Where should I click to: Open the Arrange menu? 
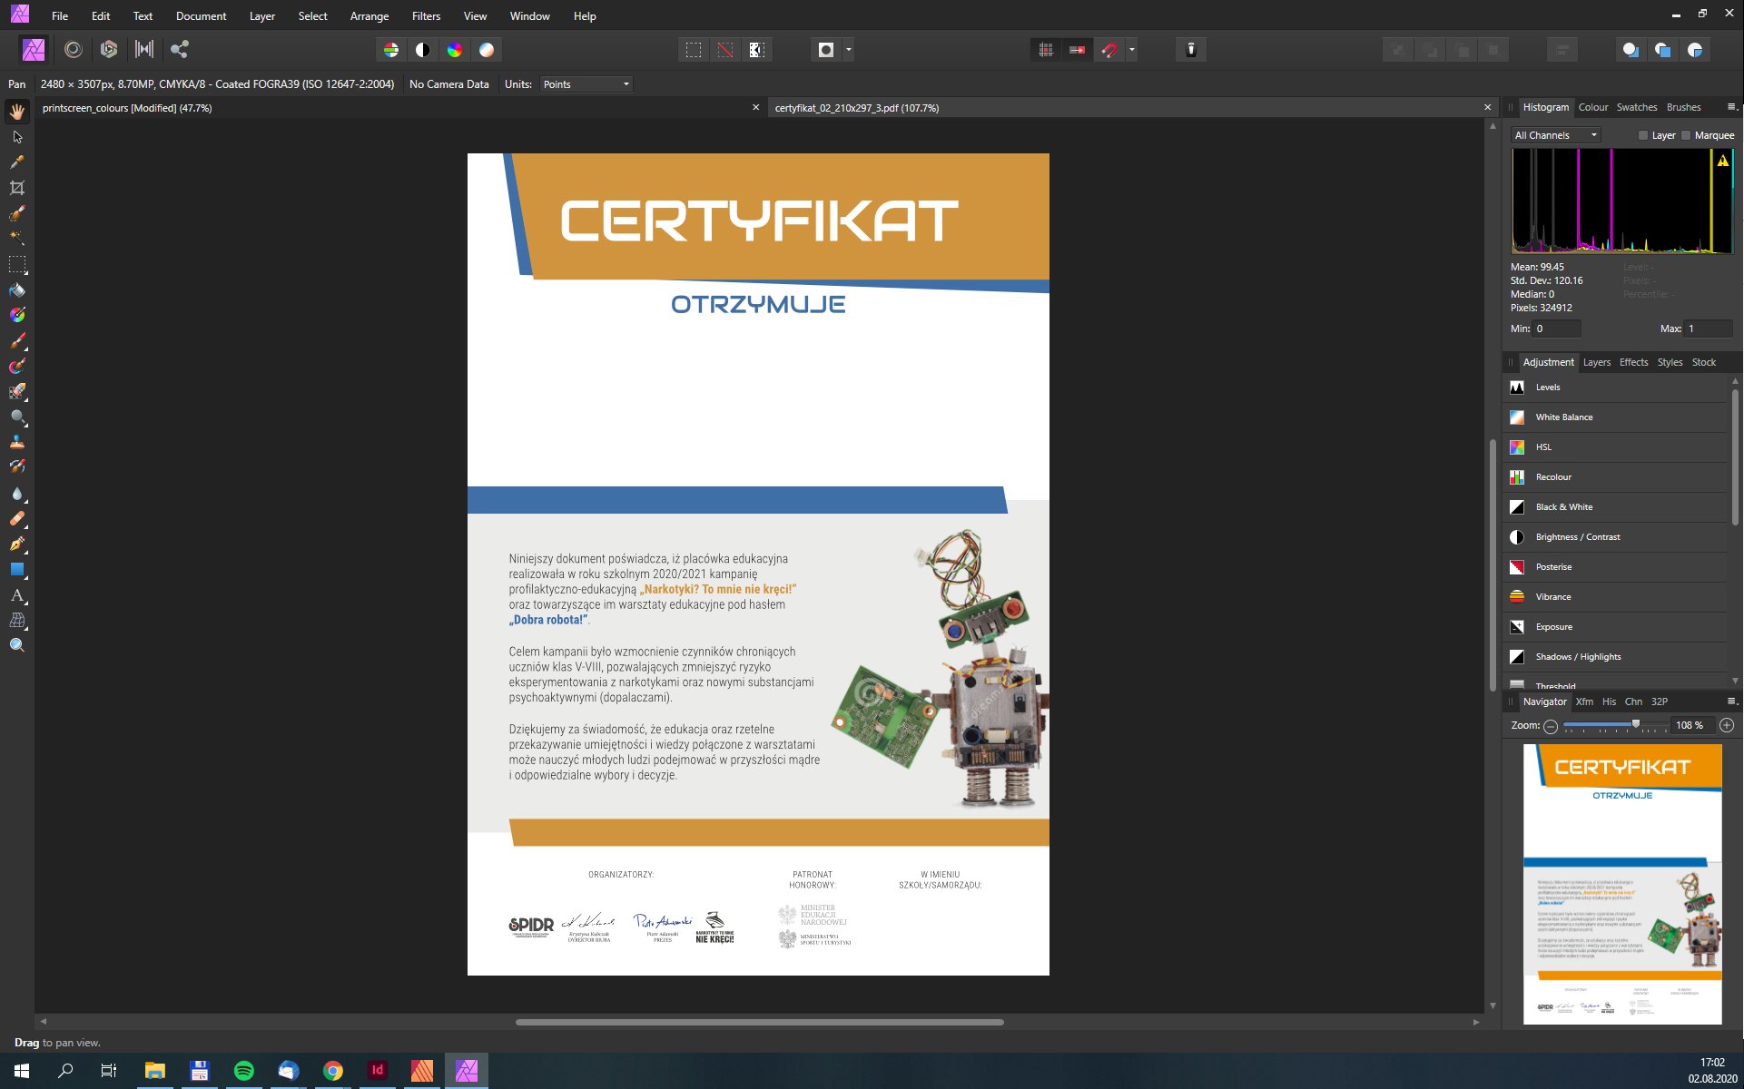(369, 16)
